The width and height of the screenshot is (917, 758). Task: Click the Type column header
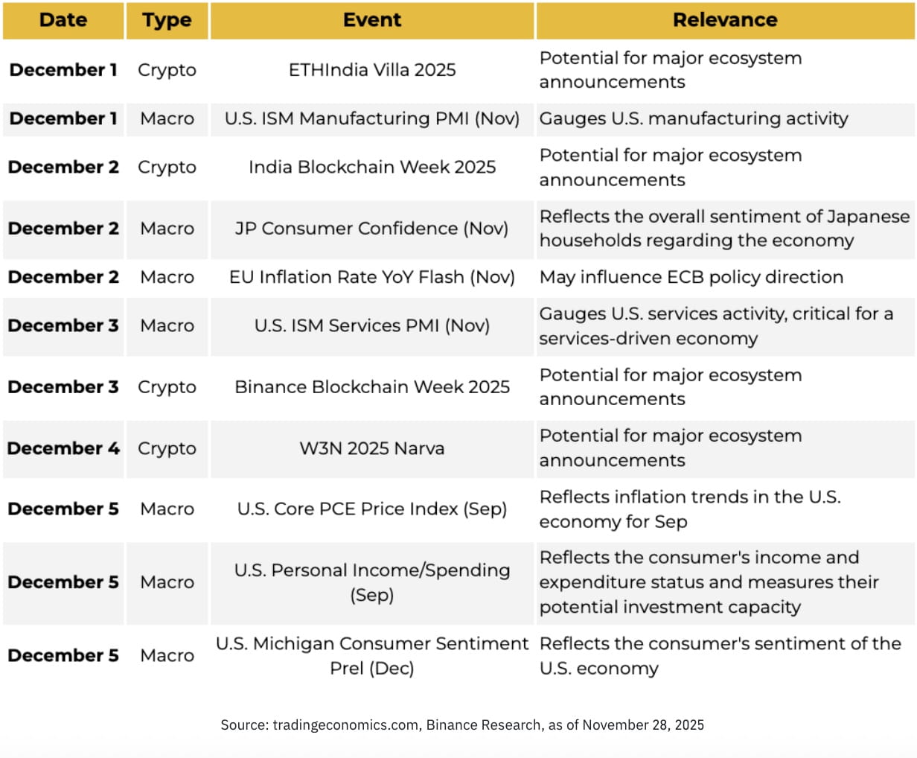tap(167, 20)
